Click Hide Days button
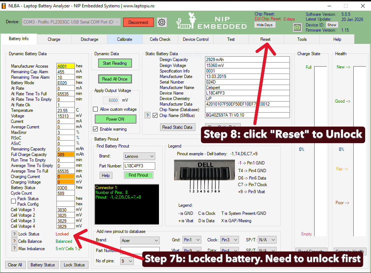371x273 pixels. tap(265, 25)
